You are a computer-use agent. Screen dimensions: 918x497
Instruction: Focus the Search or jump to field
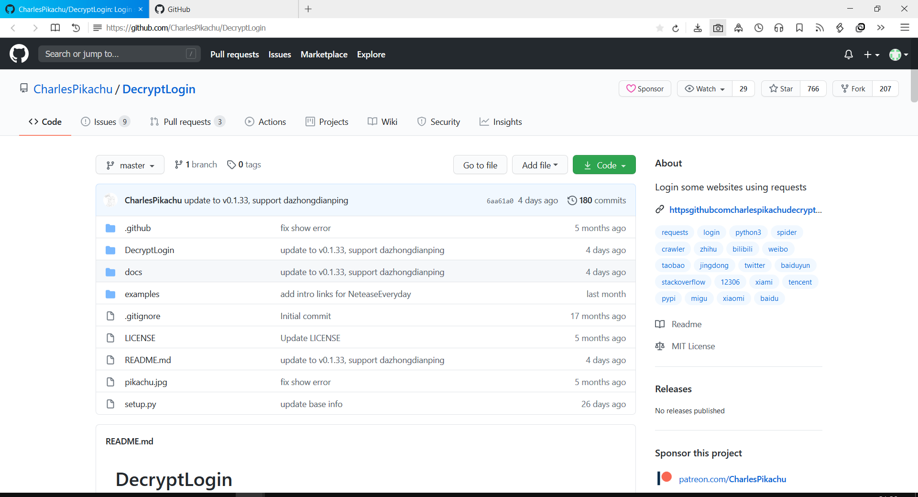pos(120,54)
